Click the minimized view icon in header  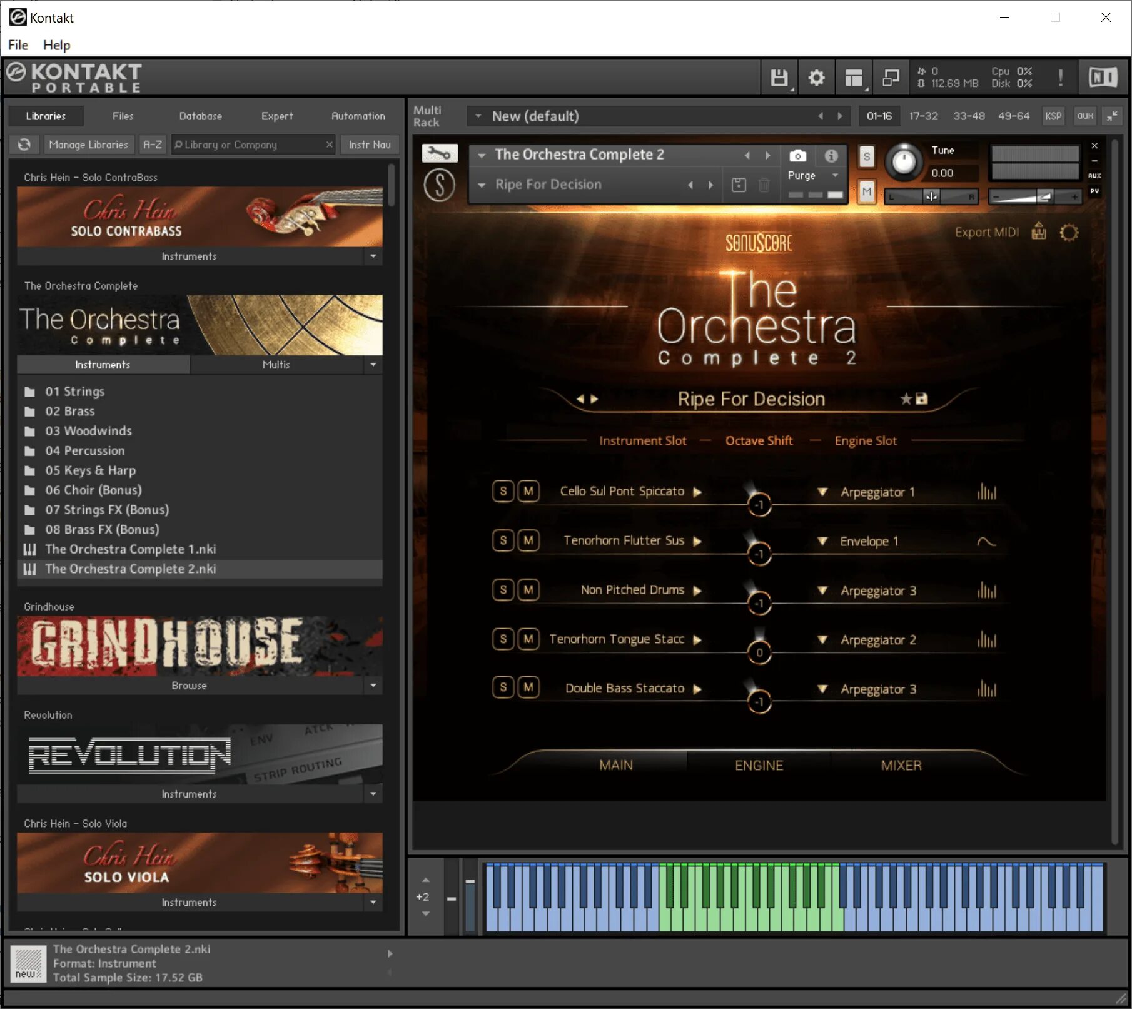point(891,78)
